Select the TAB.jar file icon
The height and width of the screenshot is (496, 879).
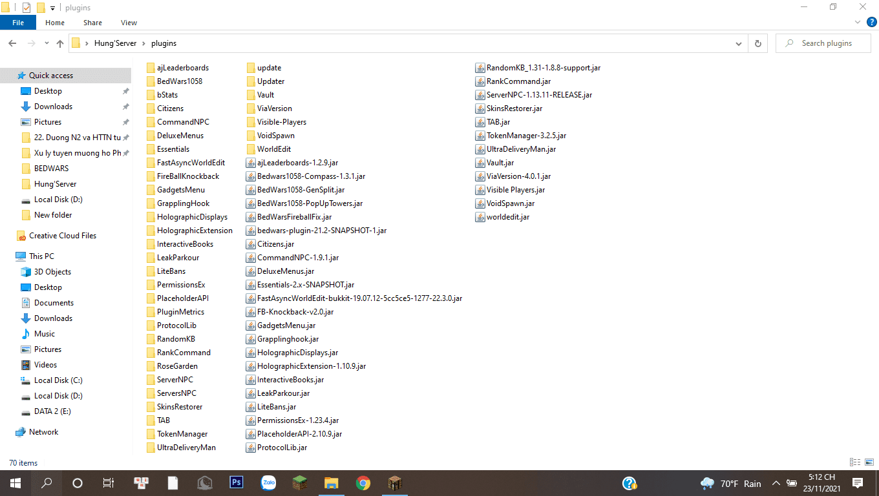coord(480,122)
